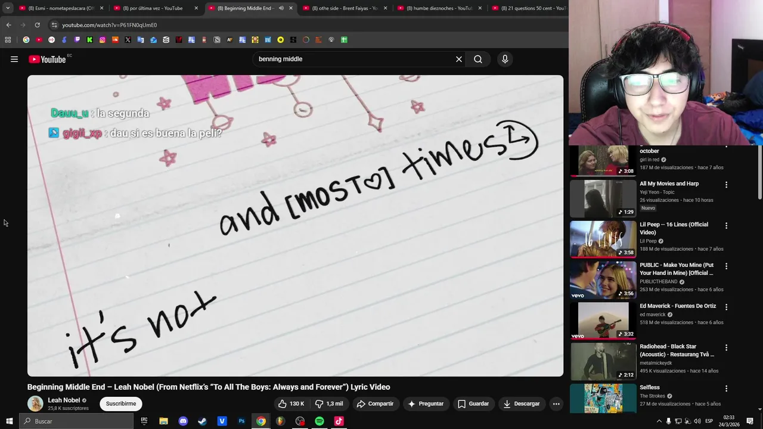Open the YouTube hamburger guide menu
The image size is (763, 429).
tap(14, 59)
